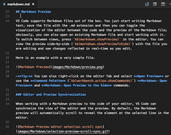Click 'visualization of the editor between' line
The width and height of the screenshot is (171, 135).
coord(91,30)
